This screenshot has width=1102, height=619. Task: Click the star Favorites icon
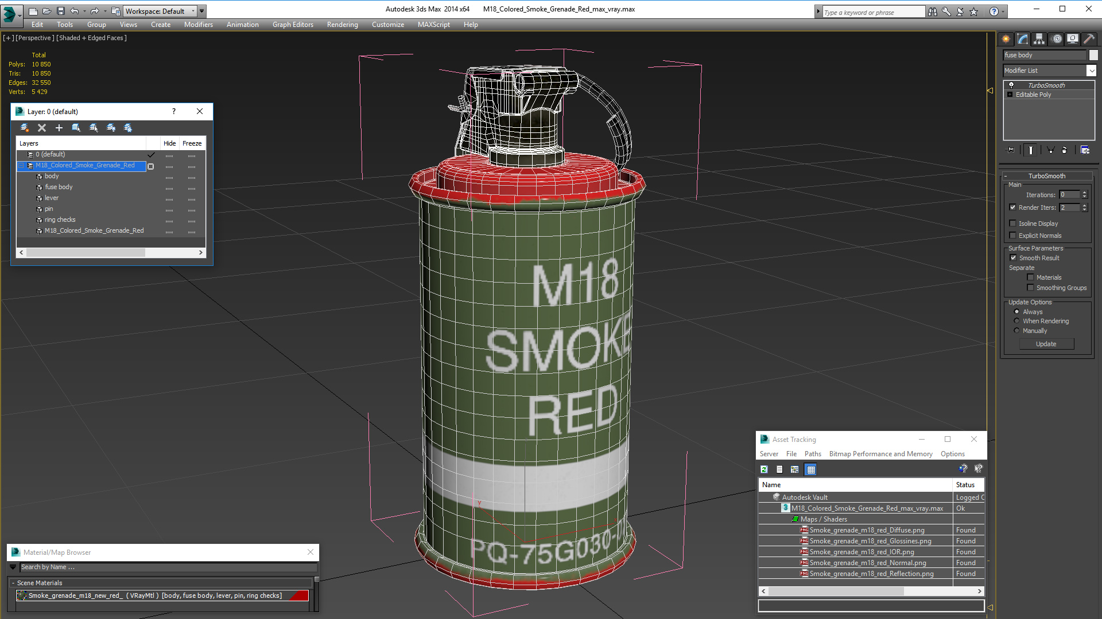click(x=974, y=11)
